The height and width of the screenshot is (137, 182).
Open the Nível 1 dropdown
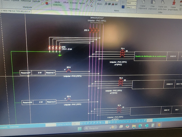click(x=131, y=7)
